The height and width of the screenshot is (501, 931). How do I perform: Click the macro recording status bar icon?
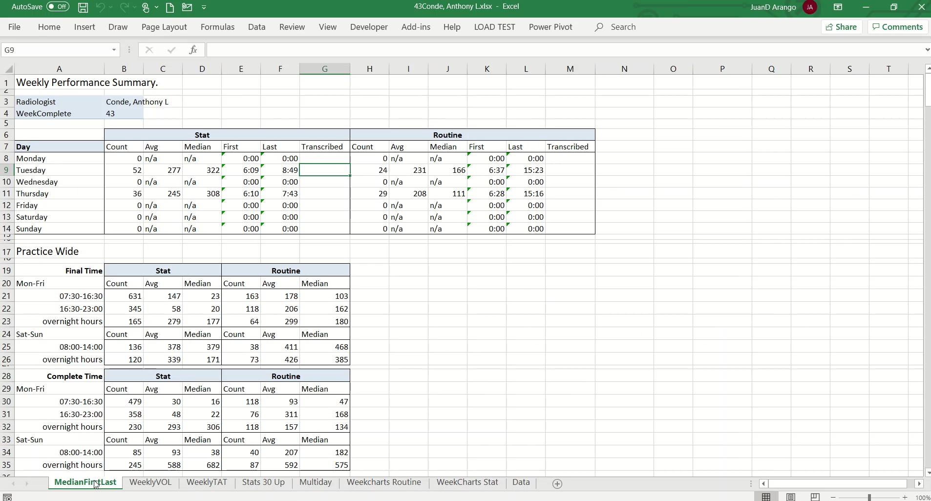[7, 497]
